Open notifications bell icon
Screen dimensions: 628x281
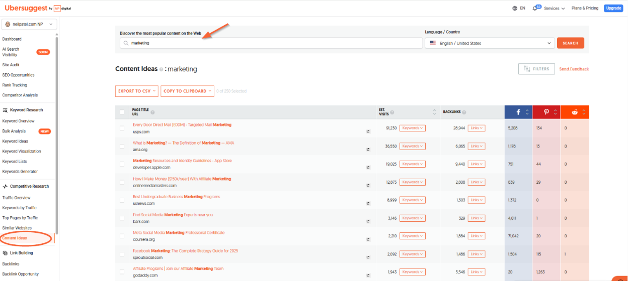click(x=535, y=9)
